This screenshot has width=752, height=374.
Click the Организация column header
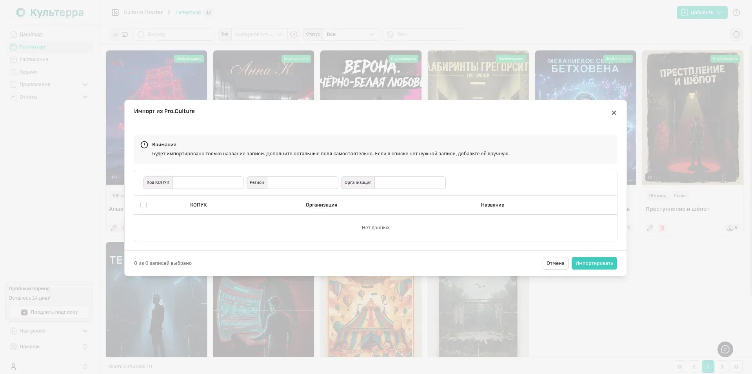point(322,205)
